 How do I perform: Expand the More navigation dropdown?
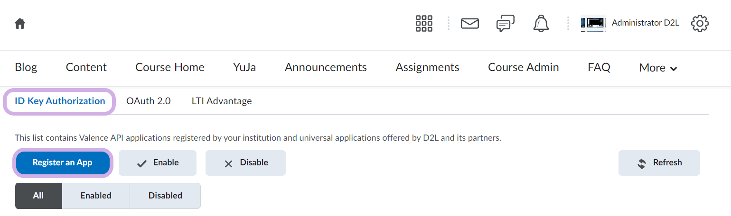(658, 68)
